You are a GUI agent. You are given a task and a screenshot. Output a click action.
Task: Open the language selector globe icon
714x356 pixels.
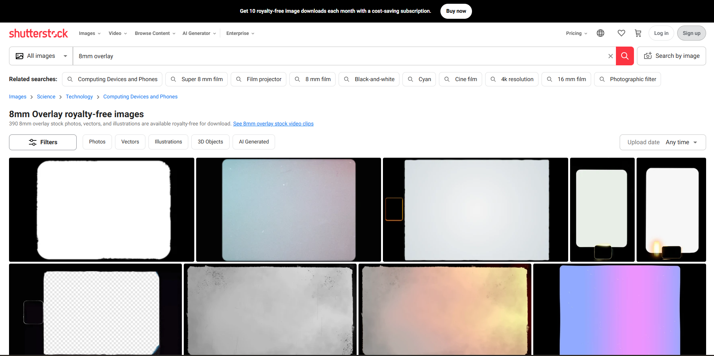(x=600, y=33)
